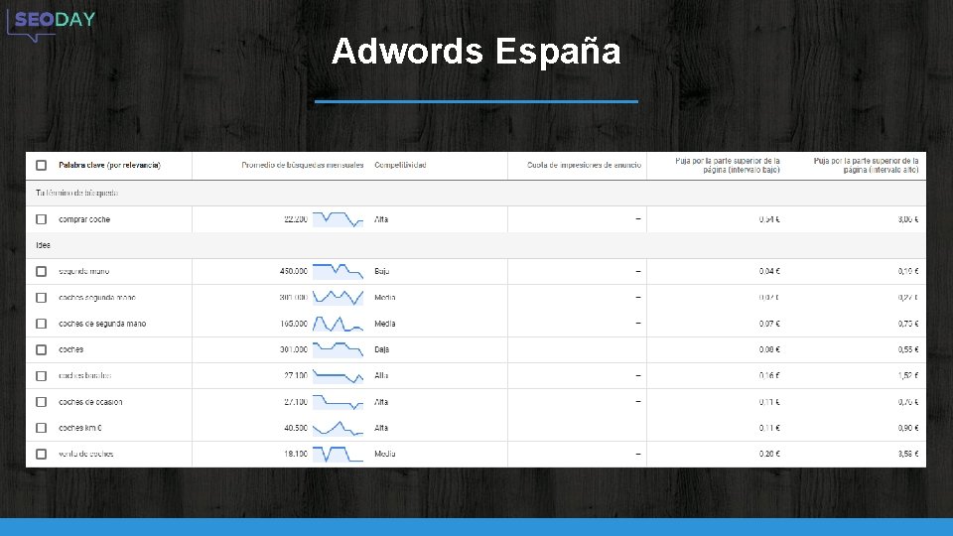Sort by Puja intervalo alto column header
The height and width of the screenshot is (536, 953).
pos(866,166)
